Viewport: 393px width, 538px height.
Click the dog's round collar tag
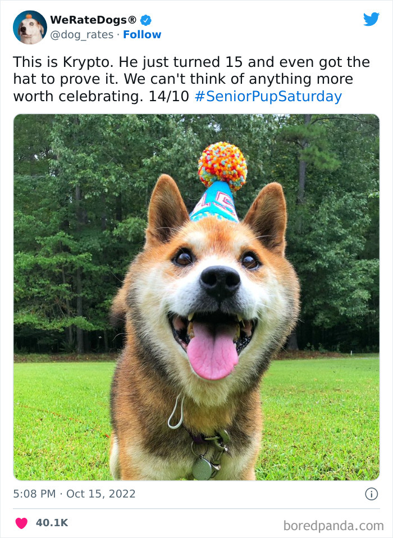coord(202,469)
